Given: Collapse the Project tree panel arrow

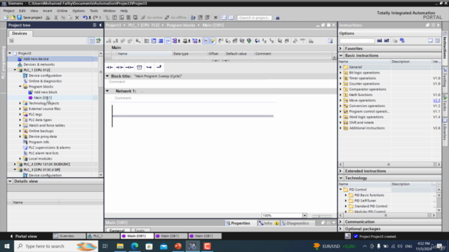Looking at the screenshot, I should (x=100, y=25).
